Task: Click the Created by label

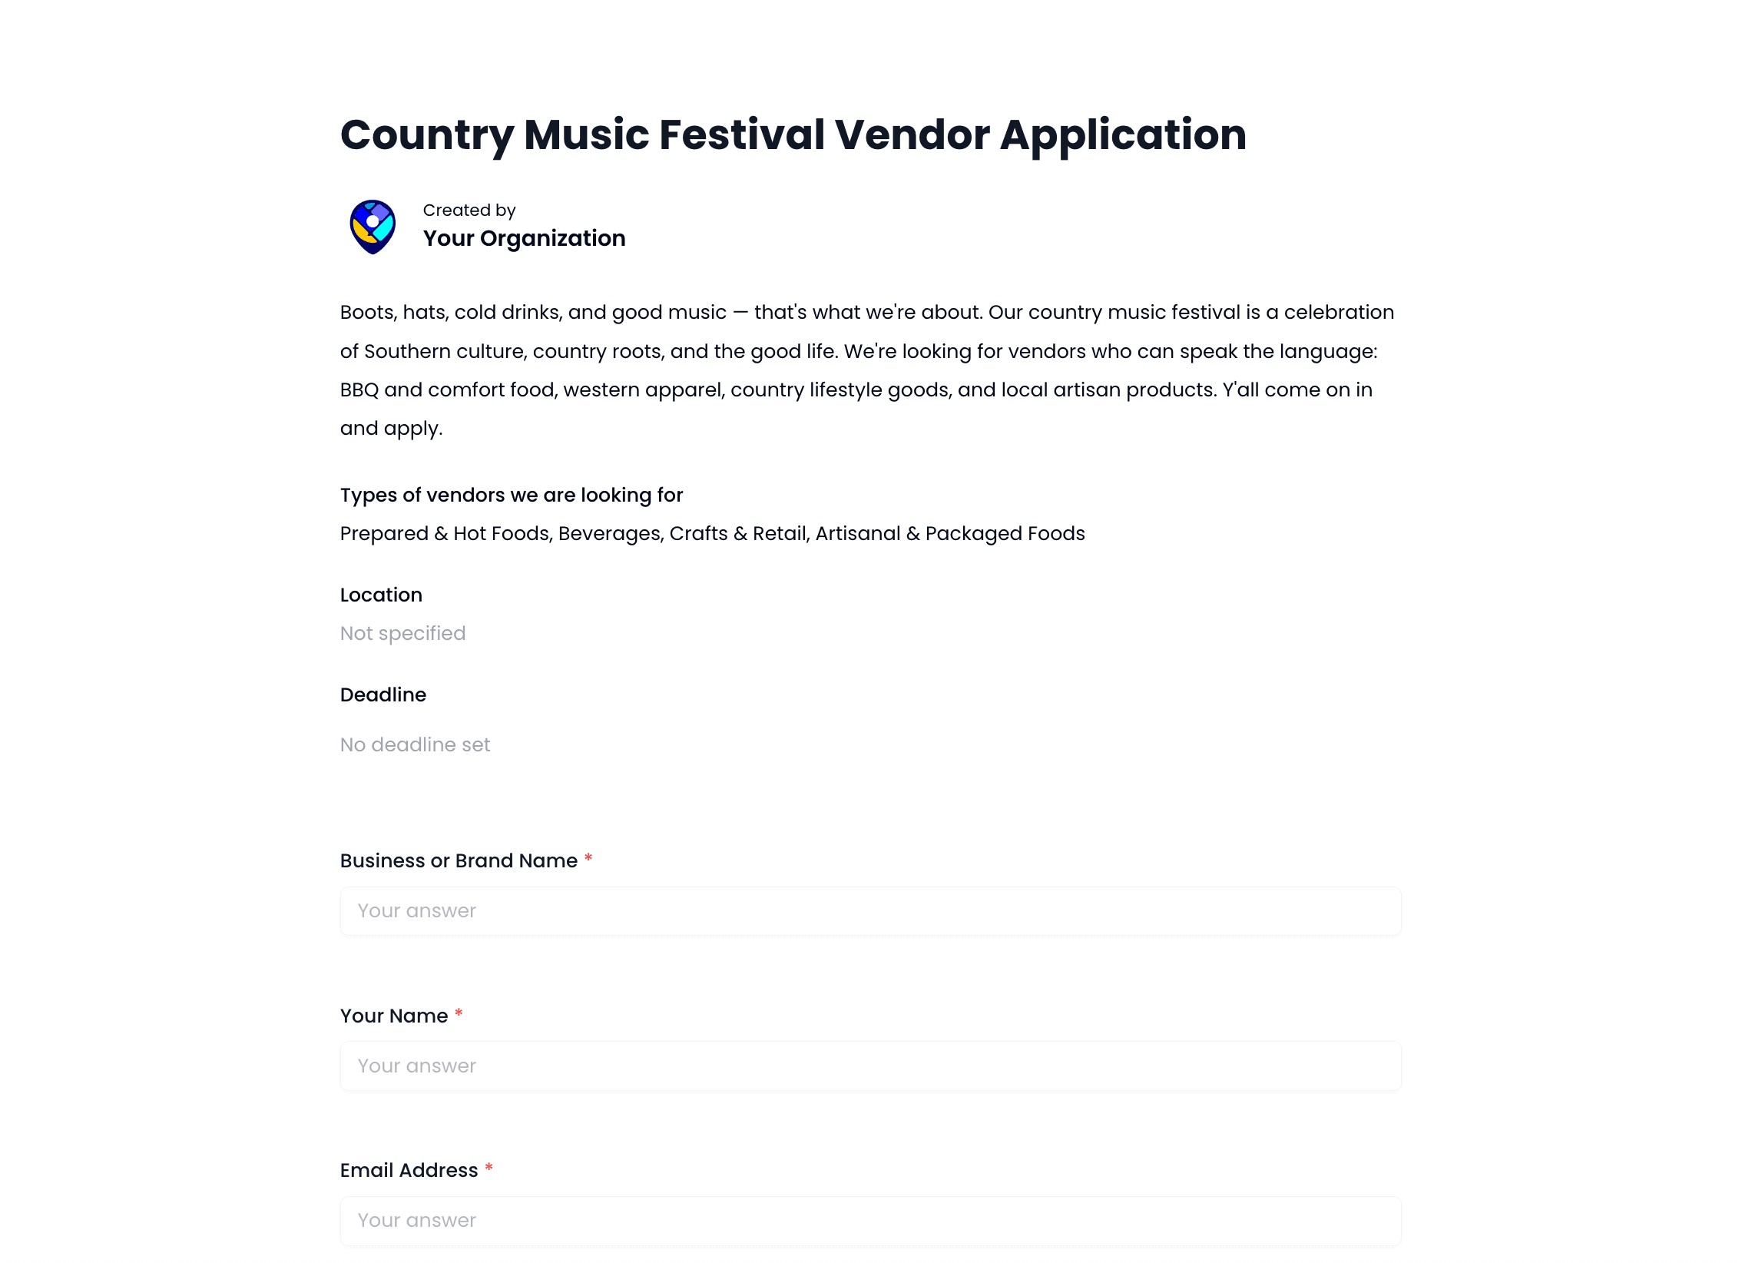Action: pos(469,210)
